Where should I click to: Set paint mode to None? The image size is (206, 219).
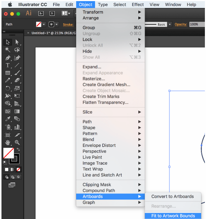pyautogui.click(x=18, y=169)
